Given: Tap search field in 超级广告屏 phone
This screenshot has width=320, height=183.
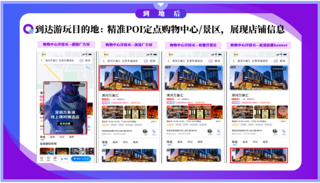Looking at the screenshot, I should tap(66, 60).
